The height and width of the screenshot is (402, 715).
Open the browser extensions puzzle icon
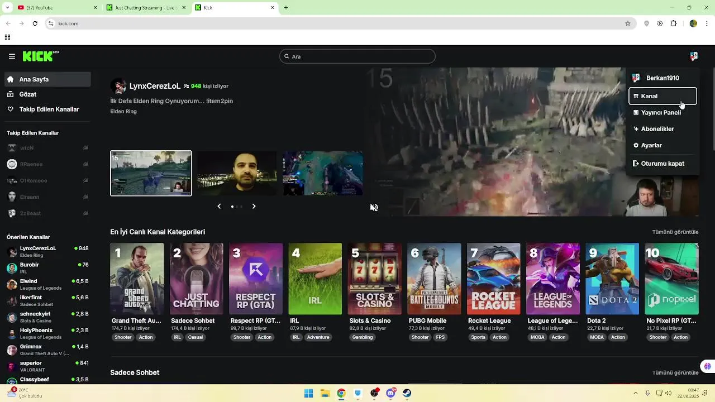tap(674, 23)
